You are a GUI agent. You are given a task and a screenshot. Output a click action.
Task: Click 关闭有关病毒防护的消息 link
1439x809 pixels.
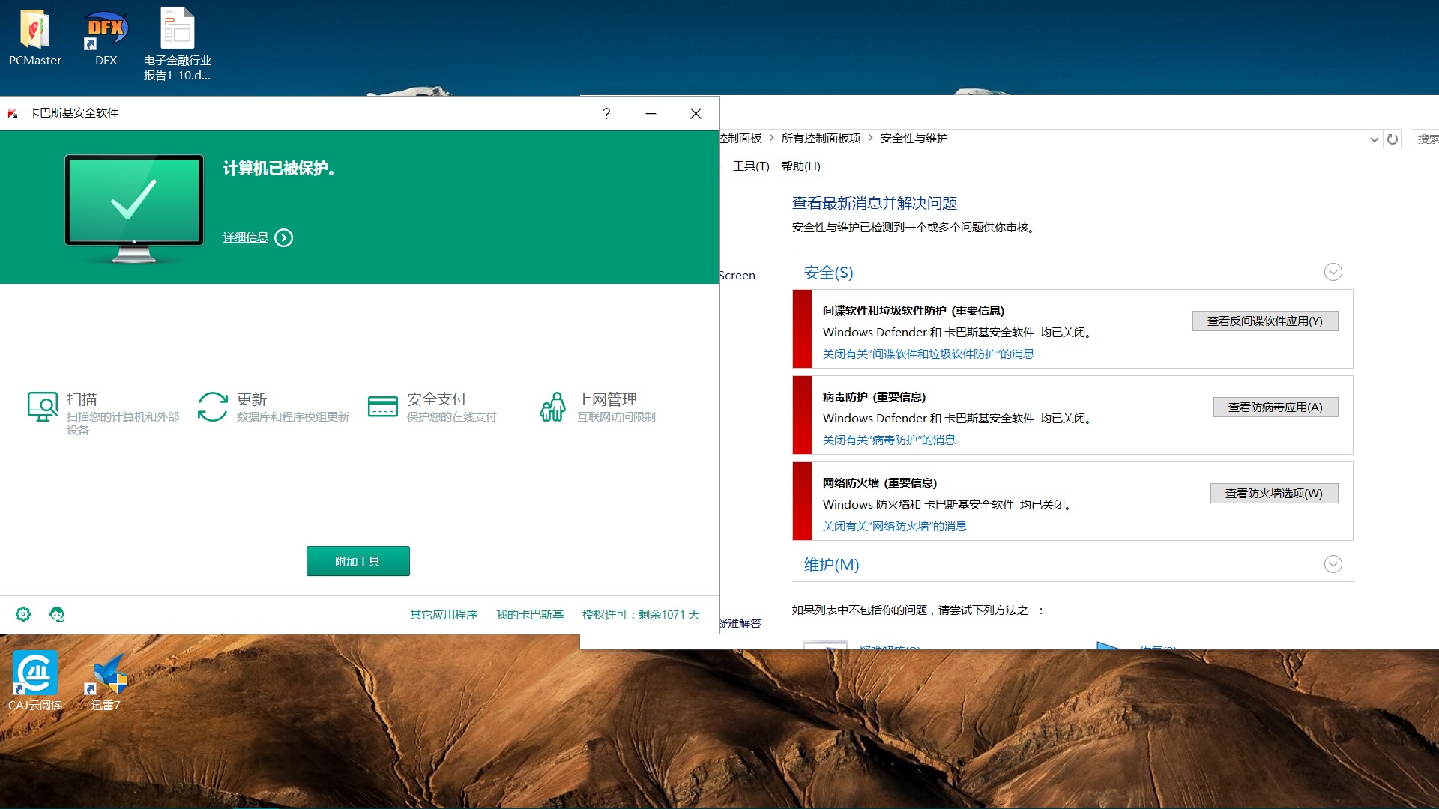point(889,440)
